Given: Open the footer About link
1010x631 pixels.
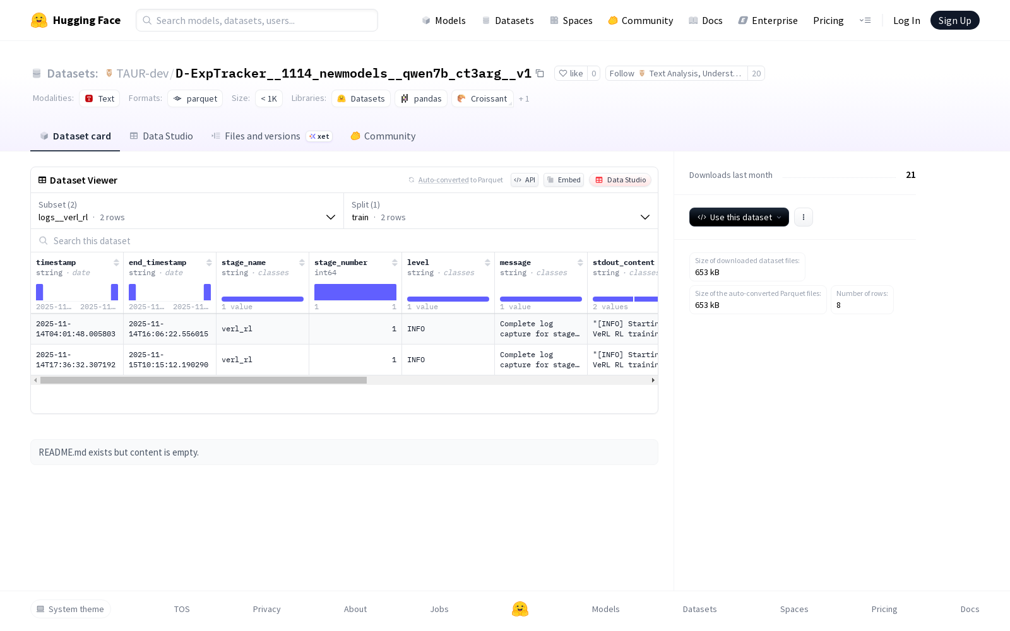Looking at the screenshot, I should [355, 609].
